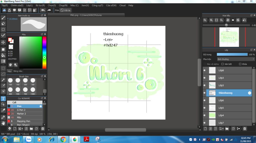Fit canvas to window in navigator
The image size is (256, 143).
tap(216, 20)
